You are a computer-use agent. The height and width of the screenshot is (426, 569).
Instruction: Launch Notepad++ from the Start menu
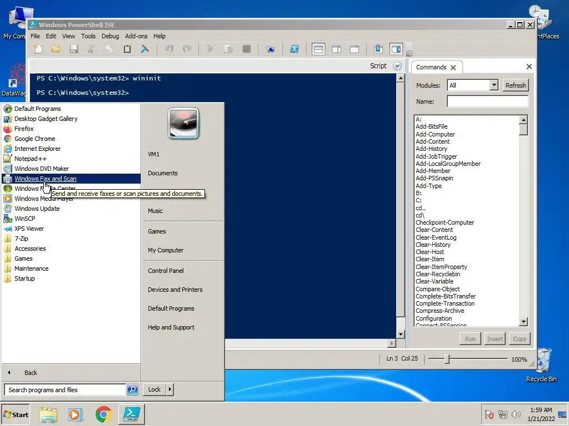[31, 159]
